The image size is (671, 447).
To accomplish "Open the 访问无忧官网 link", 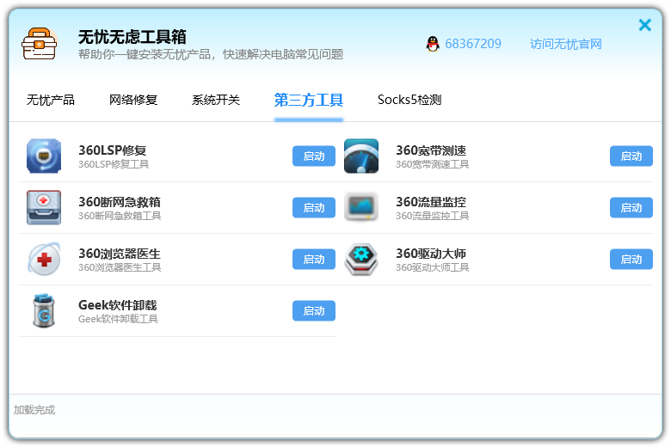I will (566, 44).
